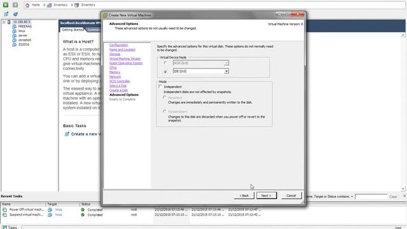
Task: Click the green back navigation arrow
Action: 6,4
